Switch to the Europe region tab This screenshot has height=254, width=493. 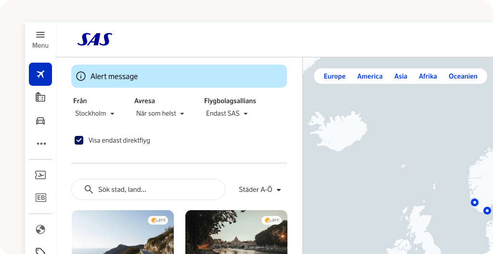click(x=335, y=76)
